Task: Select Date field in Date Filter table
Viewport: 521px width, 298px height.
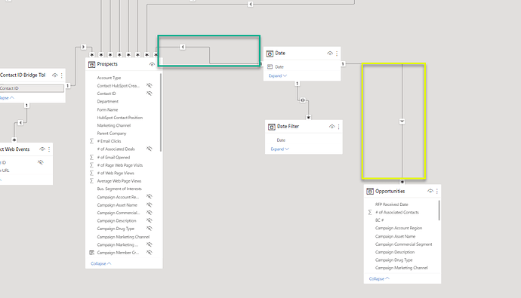Action: tap(281, 140)
